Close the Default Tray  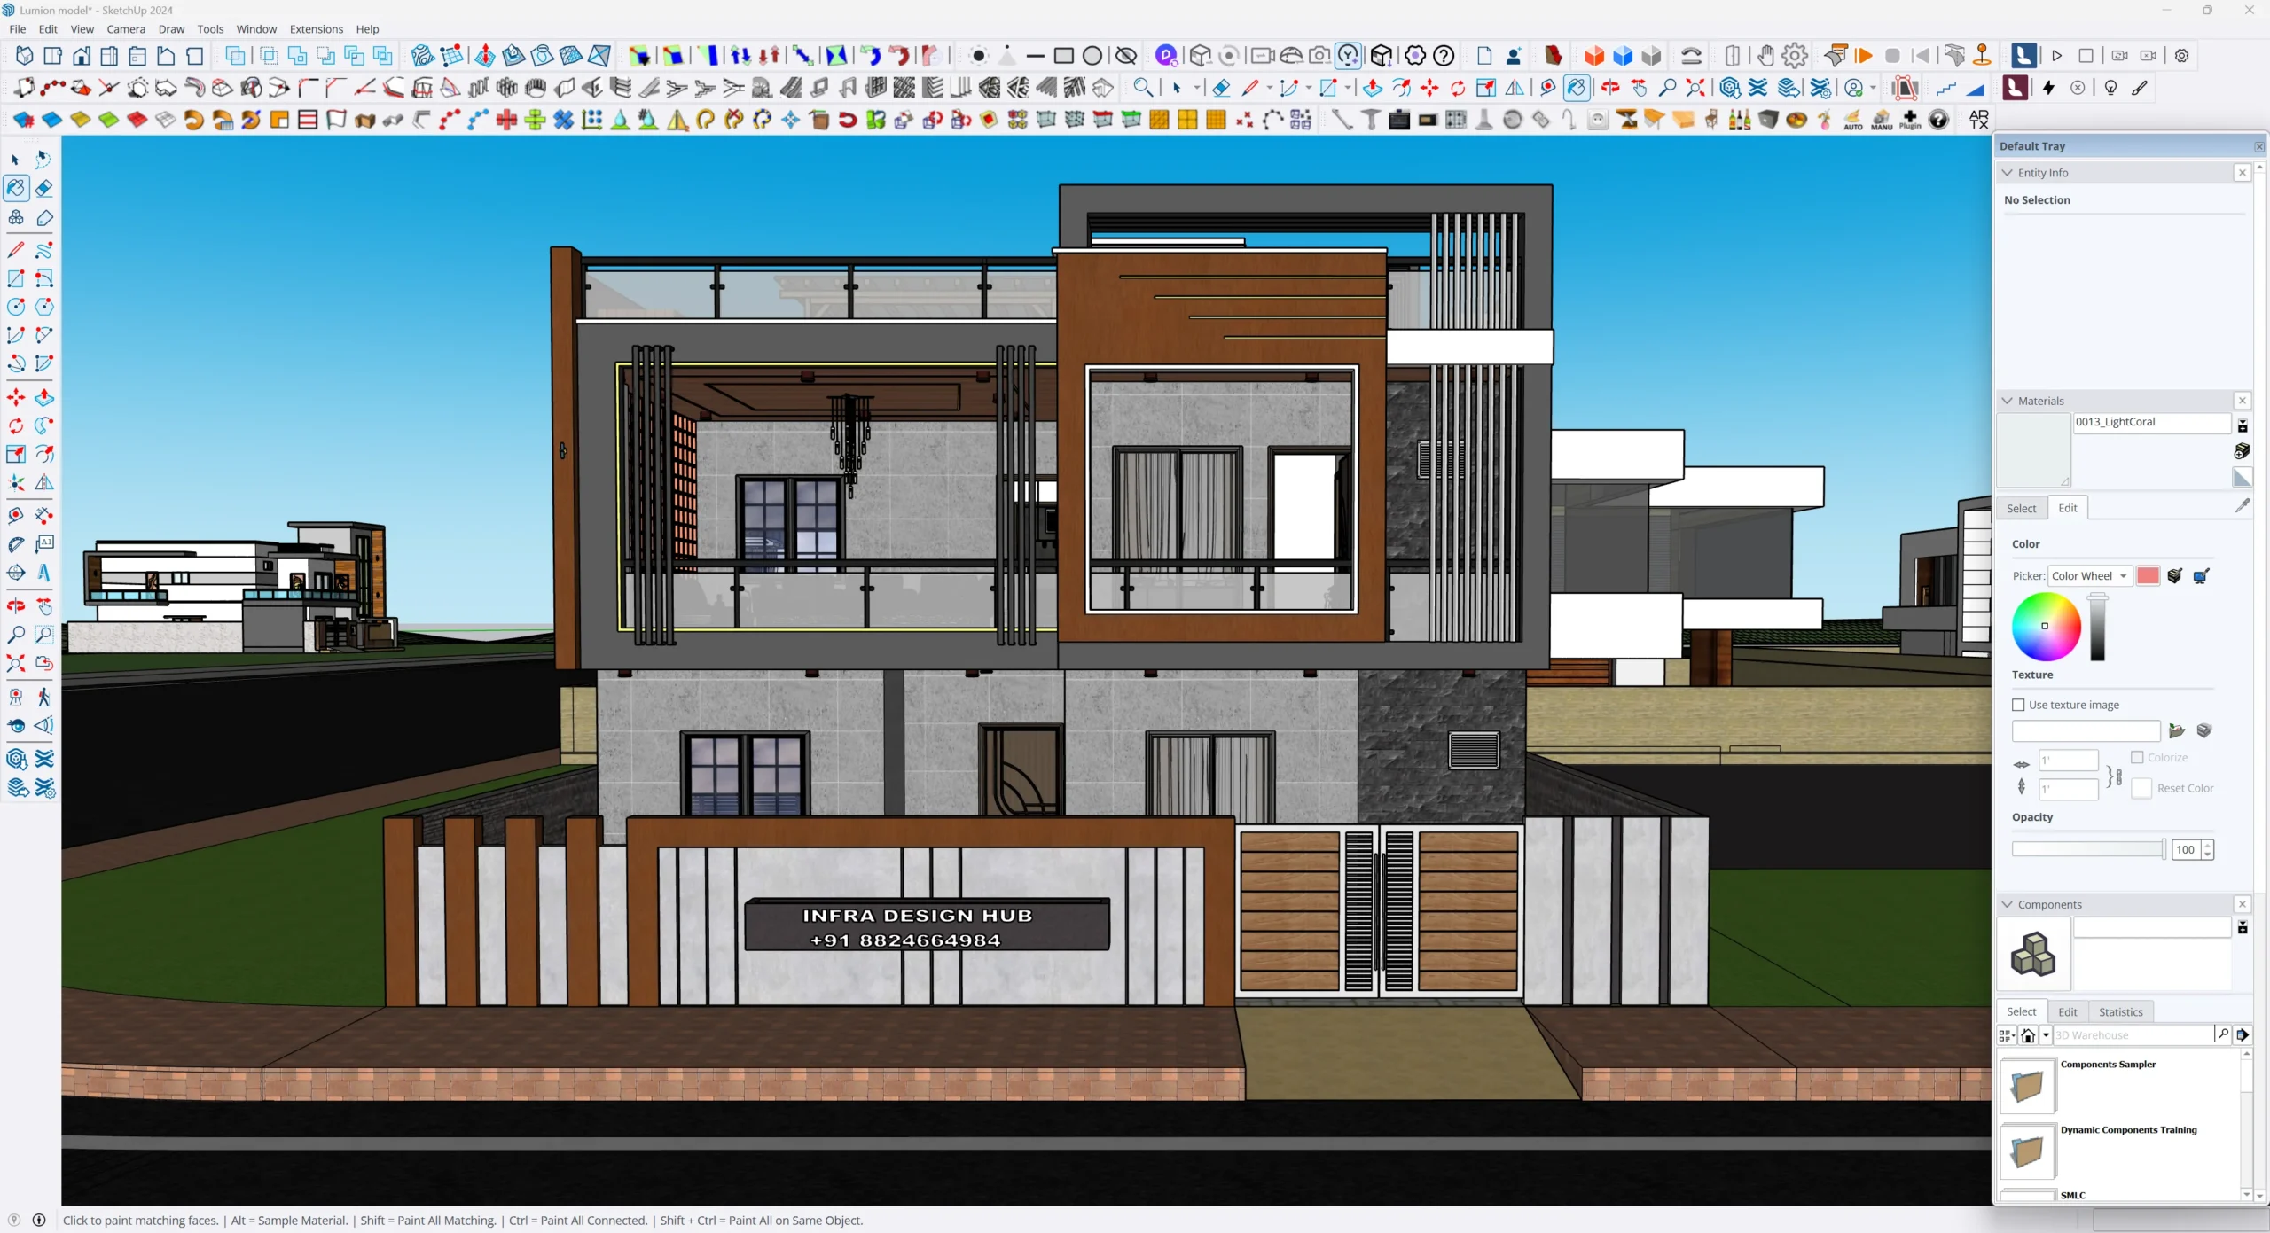(2258, 146)
